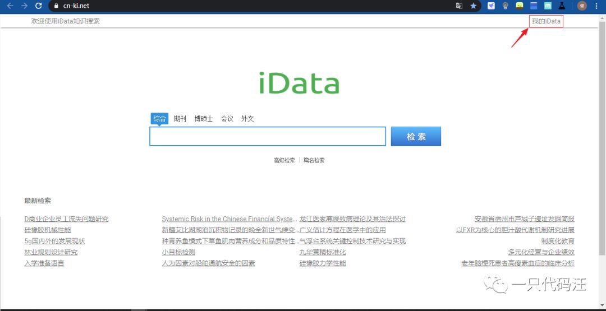The height and width of the screenshot is (311, 606).
Task: Click the blue window extension icon
Action: 534,6
